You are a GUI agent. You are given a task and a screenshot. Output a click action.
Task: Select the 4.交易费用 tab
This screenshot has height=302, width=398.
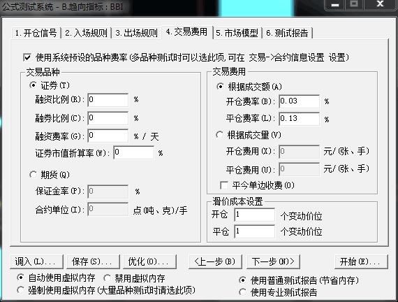click(187, 32)
